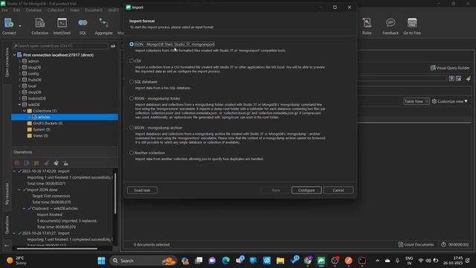Open the SQL query tool icon
Viewport: 476px width, 268px height.
coord(83,23)
